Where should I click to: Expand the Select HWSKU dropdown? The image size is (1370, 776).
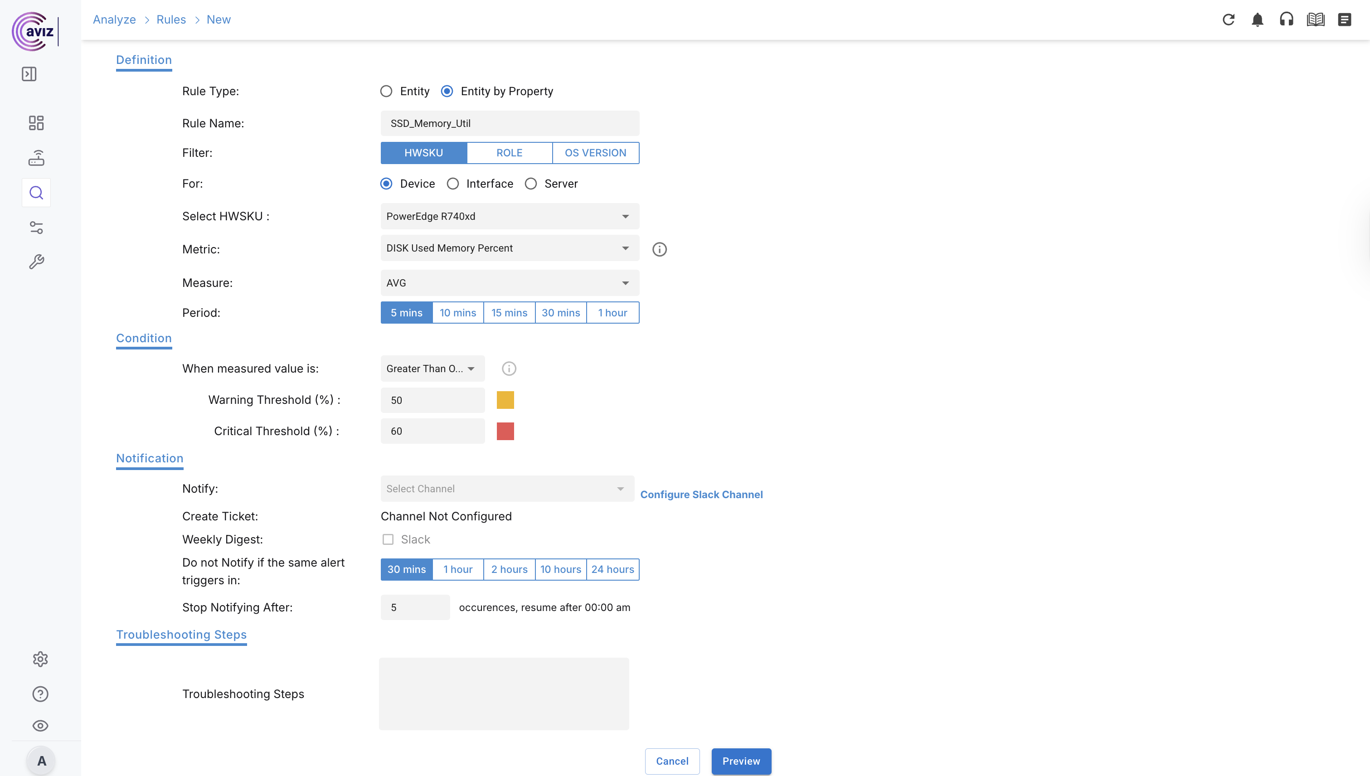[x=510, y=216]
